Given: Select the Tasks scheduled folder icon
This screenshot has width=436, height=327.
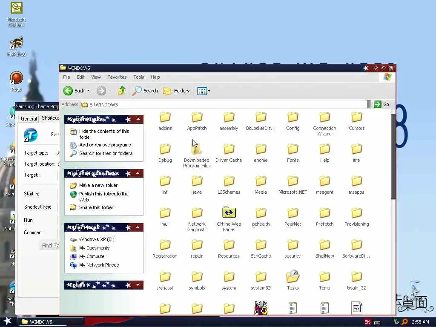Looking at the screenshot, I should point(293,277).
